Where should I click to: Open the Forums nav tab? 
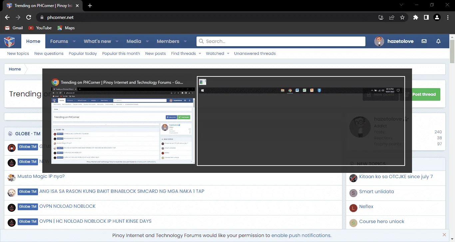click(x=59, y=41)
